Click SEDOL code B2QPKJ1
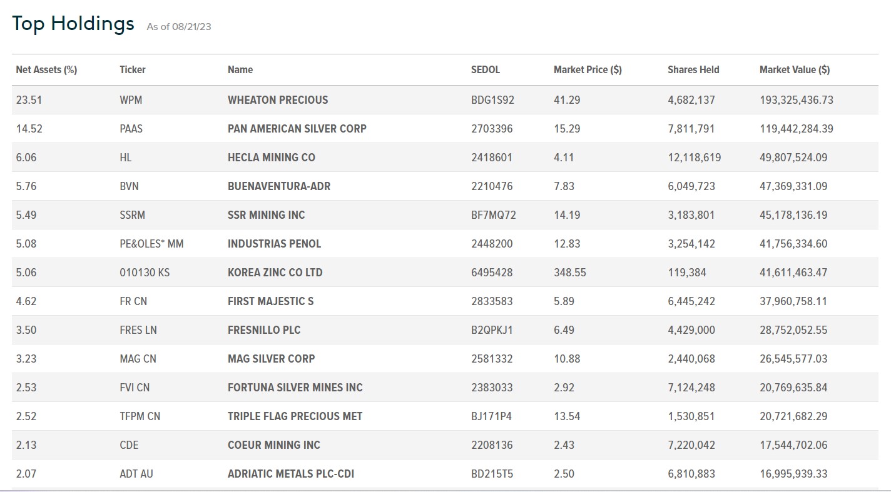This screenshot has height=492, width=891. click(492, 330)
